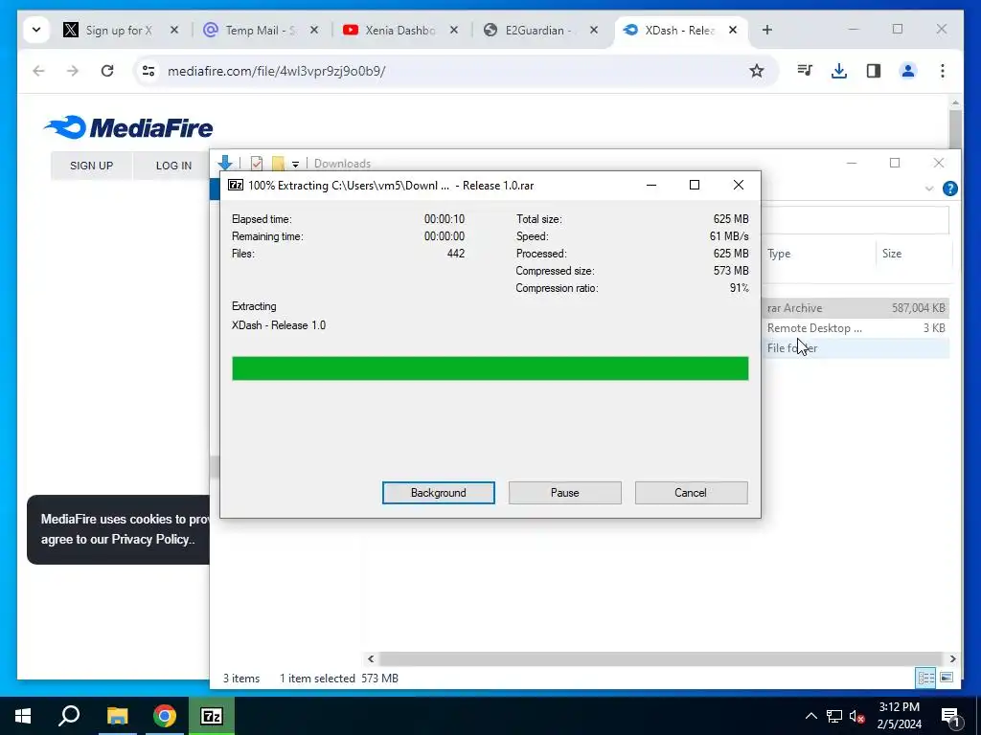
Task: Click the 7z icon in the dialog title bar
Action: (236, 185)
